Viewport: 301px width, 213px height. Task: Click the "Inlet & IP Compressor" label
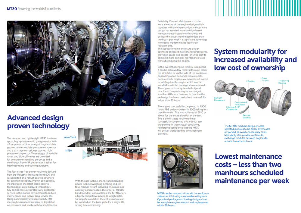click(x=219, y=99)
